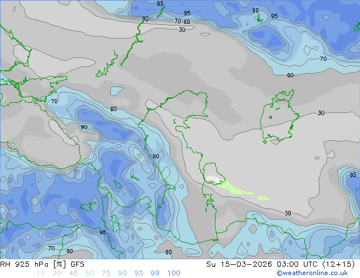
Task: Select the 15 value in the legend scale
Action: click(x=41, y=273)
